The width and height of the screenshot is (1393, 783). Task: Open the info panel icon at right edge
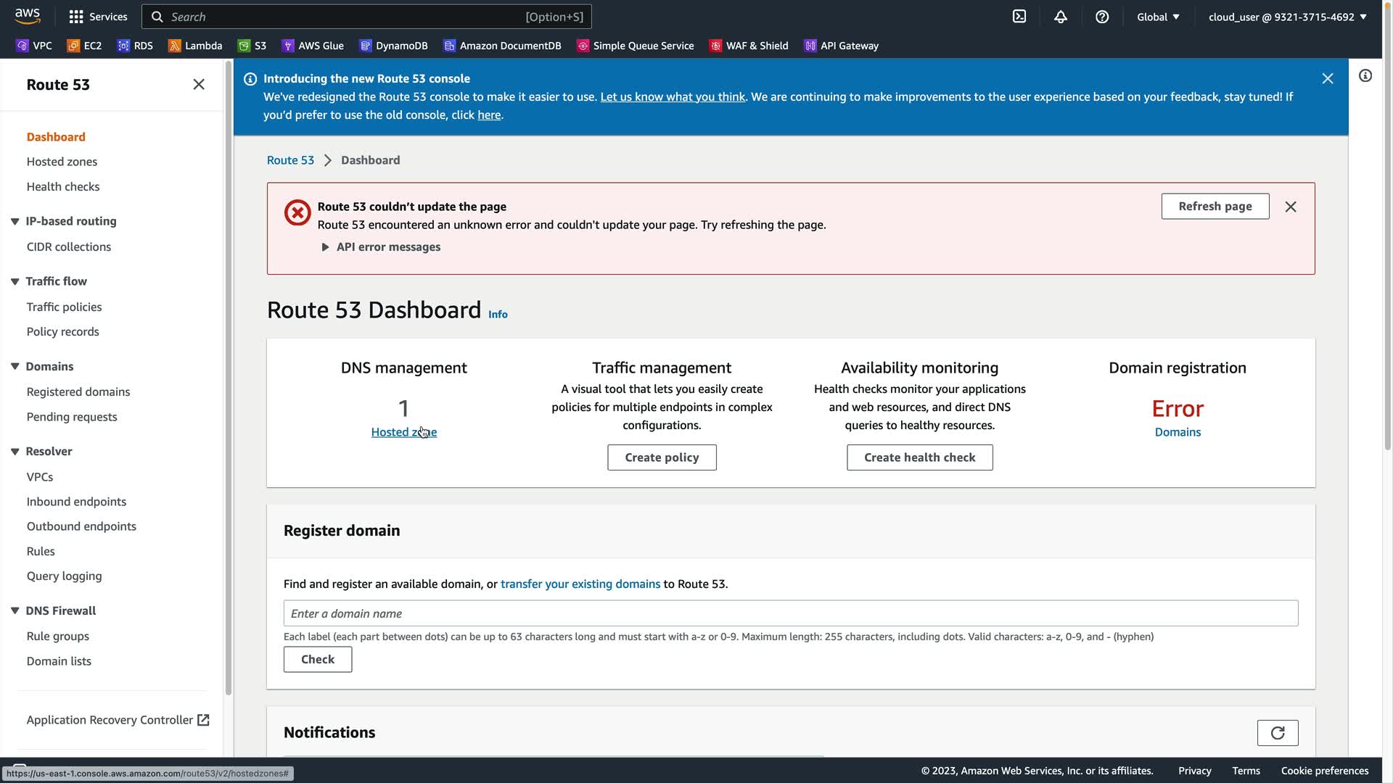pos(1365,76)
